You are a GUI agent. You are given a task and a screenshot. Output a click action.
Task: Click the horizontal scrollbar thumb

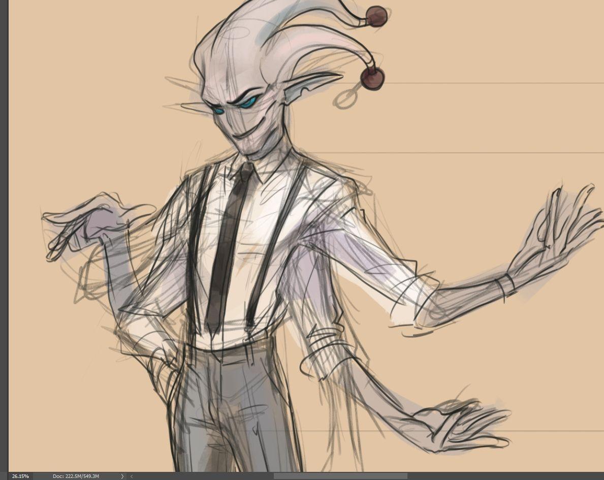tap(340, 476)
